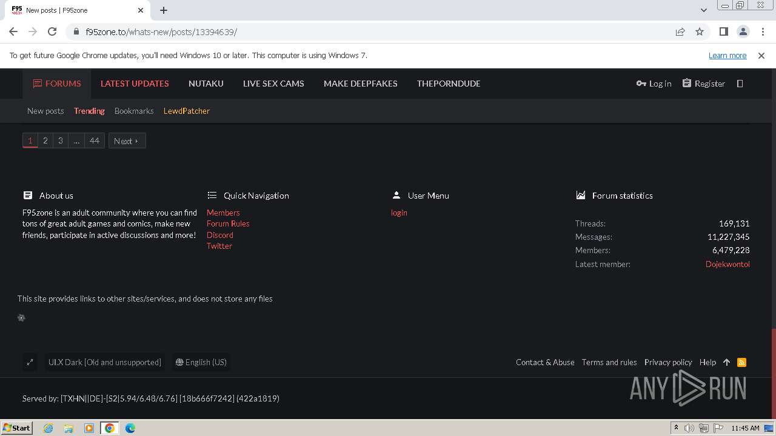Click the 11:45 AM system clock
This screenshot has width=776, height=436.
[745, 428]
